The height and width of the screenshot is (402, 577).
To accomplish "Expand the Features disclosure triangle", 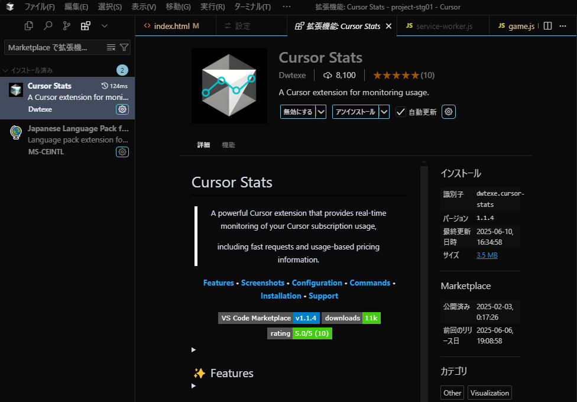I will click(x=193, y=386).
